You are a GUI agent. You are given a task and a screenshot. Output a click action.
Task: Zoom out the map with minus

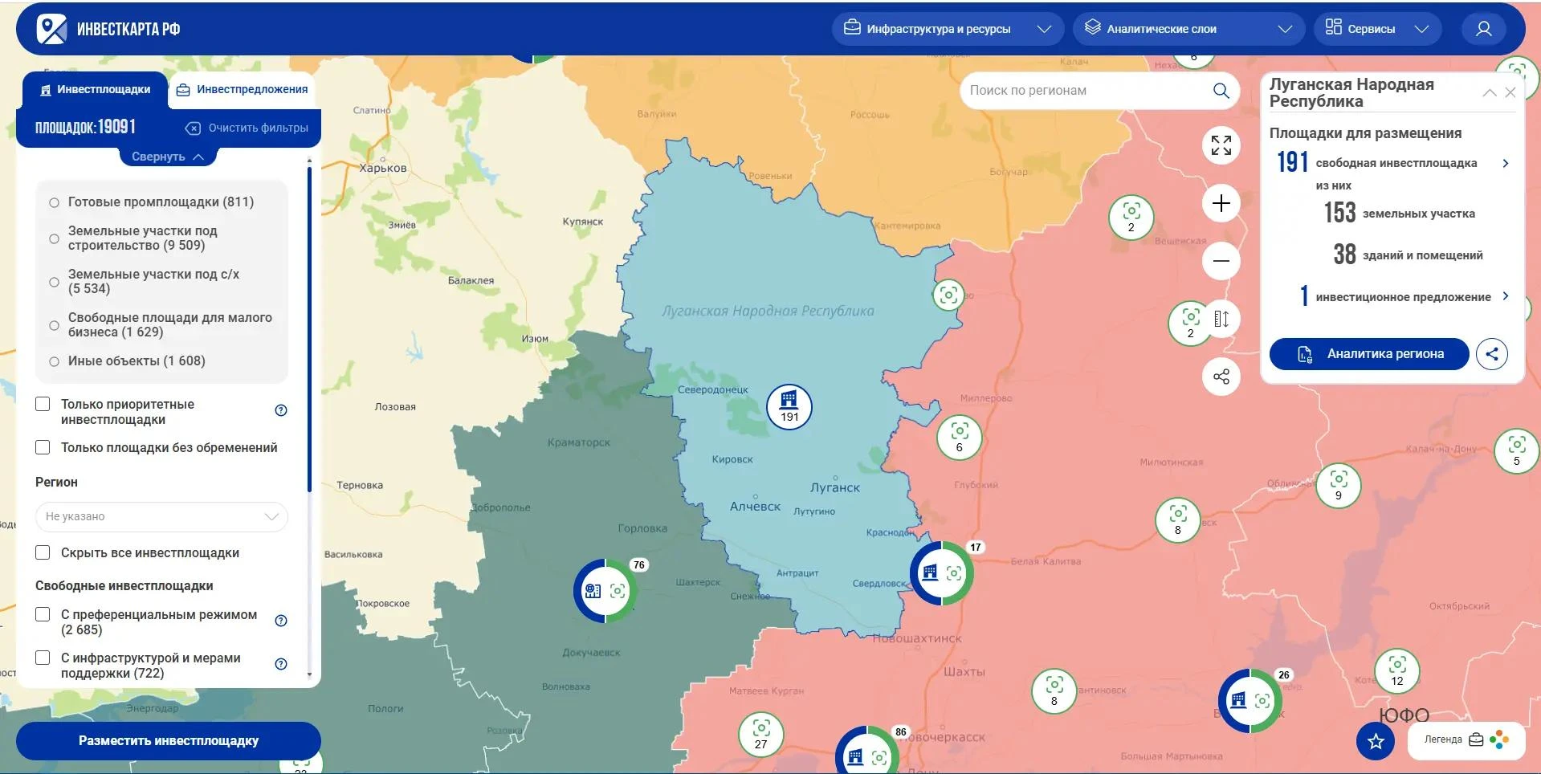[x=1221, y=261]
